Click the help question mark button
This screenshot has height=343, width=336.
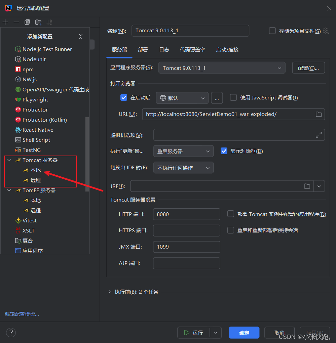pos(11,333)
